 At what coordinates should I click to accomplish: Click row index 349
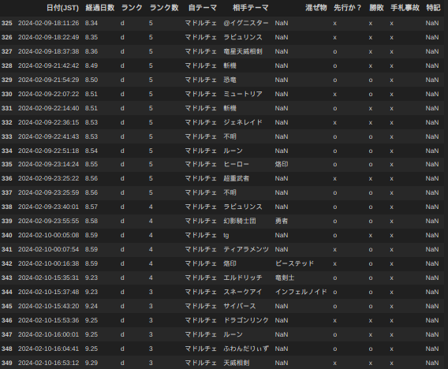(7, 363)
